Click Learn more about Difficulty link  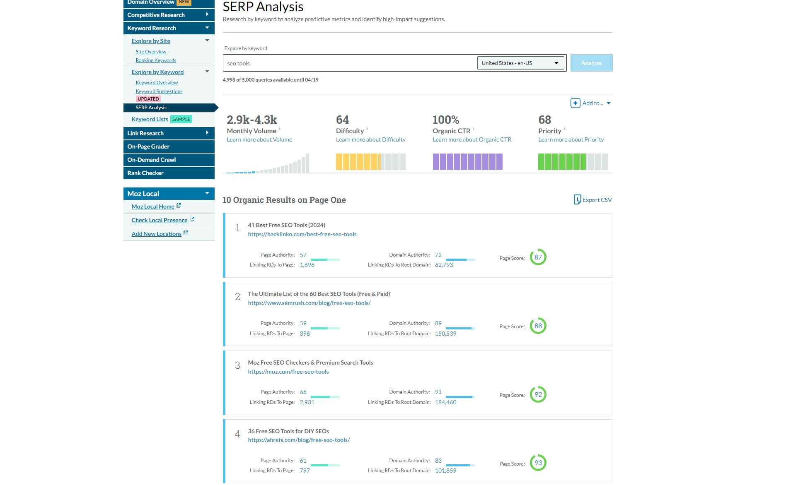371,139
